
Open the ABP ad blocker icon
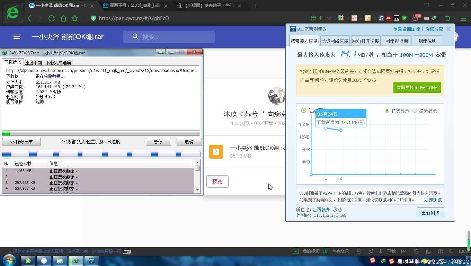[x=389, y=18]
